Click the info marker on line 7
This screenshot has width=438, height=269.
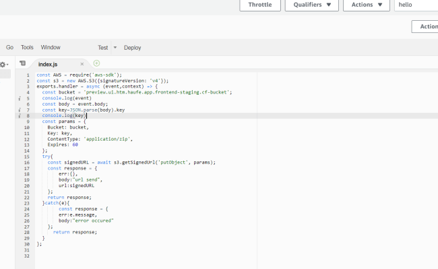pos(20,110)
